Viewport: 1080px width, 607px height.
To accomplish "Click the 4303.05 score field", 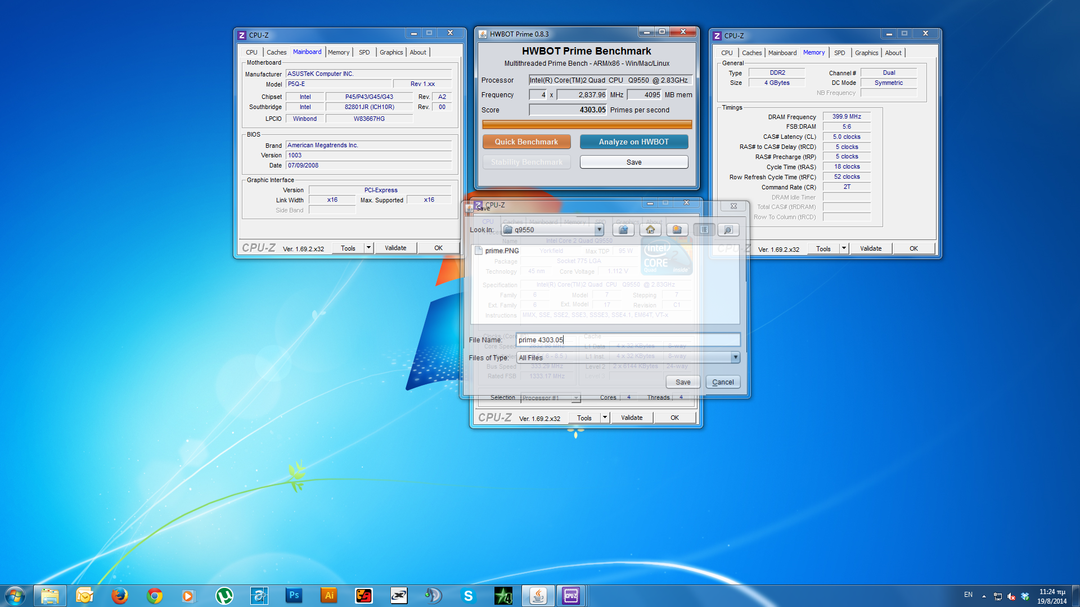I will pyautogui.click(x=568, y=110).
